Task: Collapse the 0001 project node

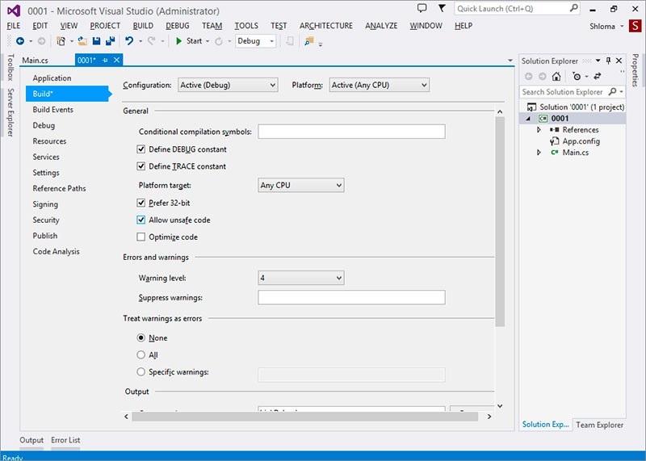Action: click(529, 119)
